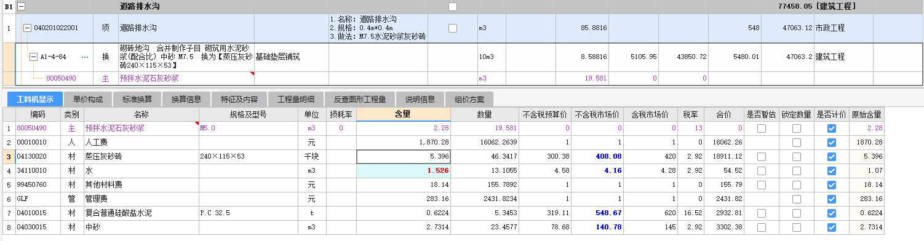Toggle 锁定数量 for 预拌水泥石灰砂浆
Viewport: 924px width, 241px height.
click(x=797, y=128)
